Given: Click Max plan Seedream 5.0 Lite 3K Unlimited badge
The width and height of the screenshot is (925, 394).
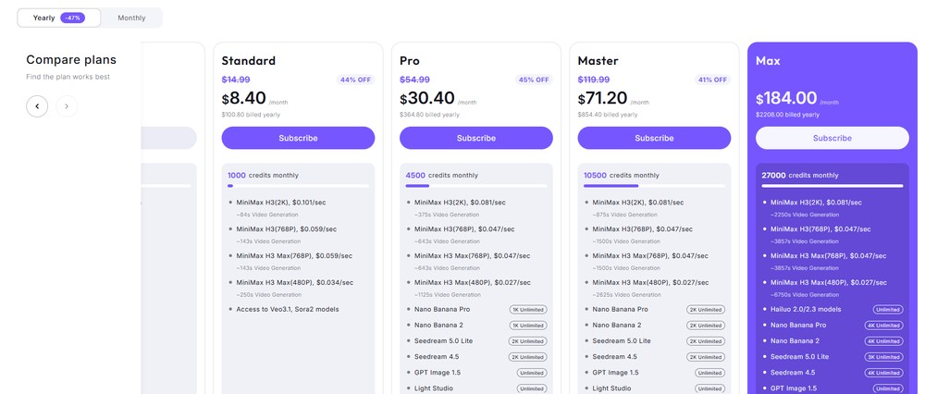Looking at the screenshot, I should (x=884, y=357).
